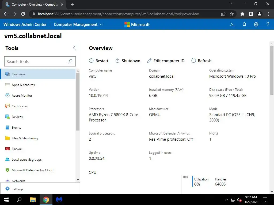Viewport: 274px width, 205px height.
Task: Click Chrome icon in taskbar
Action: 46,200
